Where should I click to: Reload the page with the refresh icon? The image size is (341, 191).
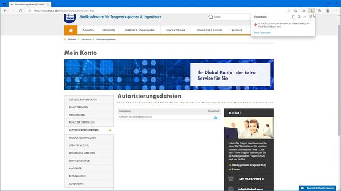[21, 11]
